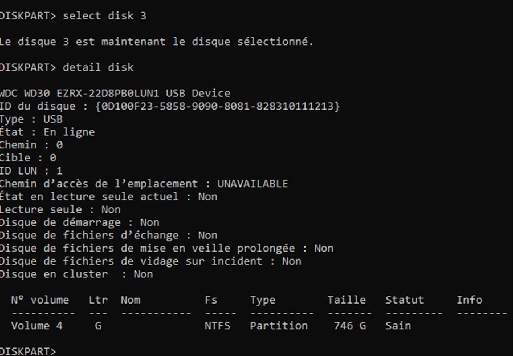Click the 'Disque en cluster : Non' line

pos(76,274)
